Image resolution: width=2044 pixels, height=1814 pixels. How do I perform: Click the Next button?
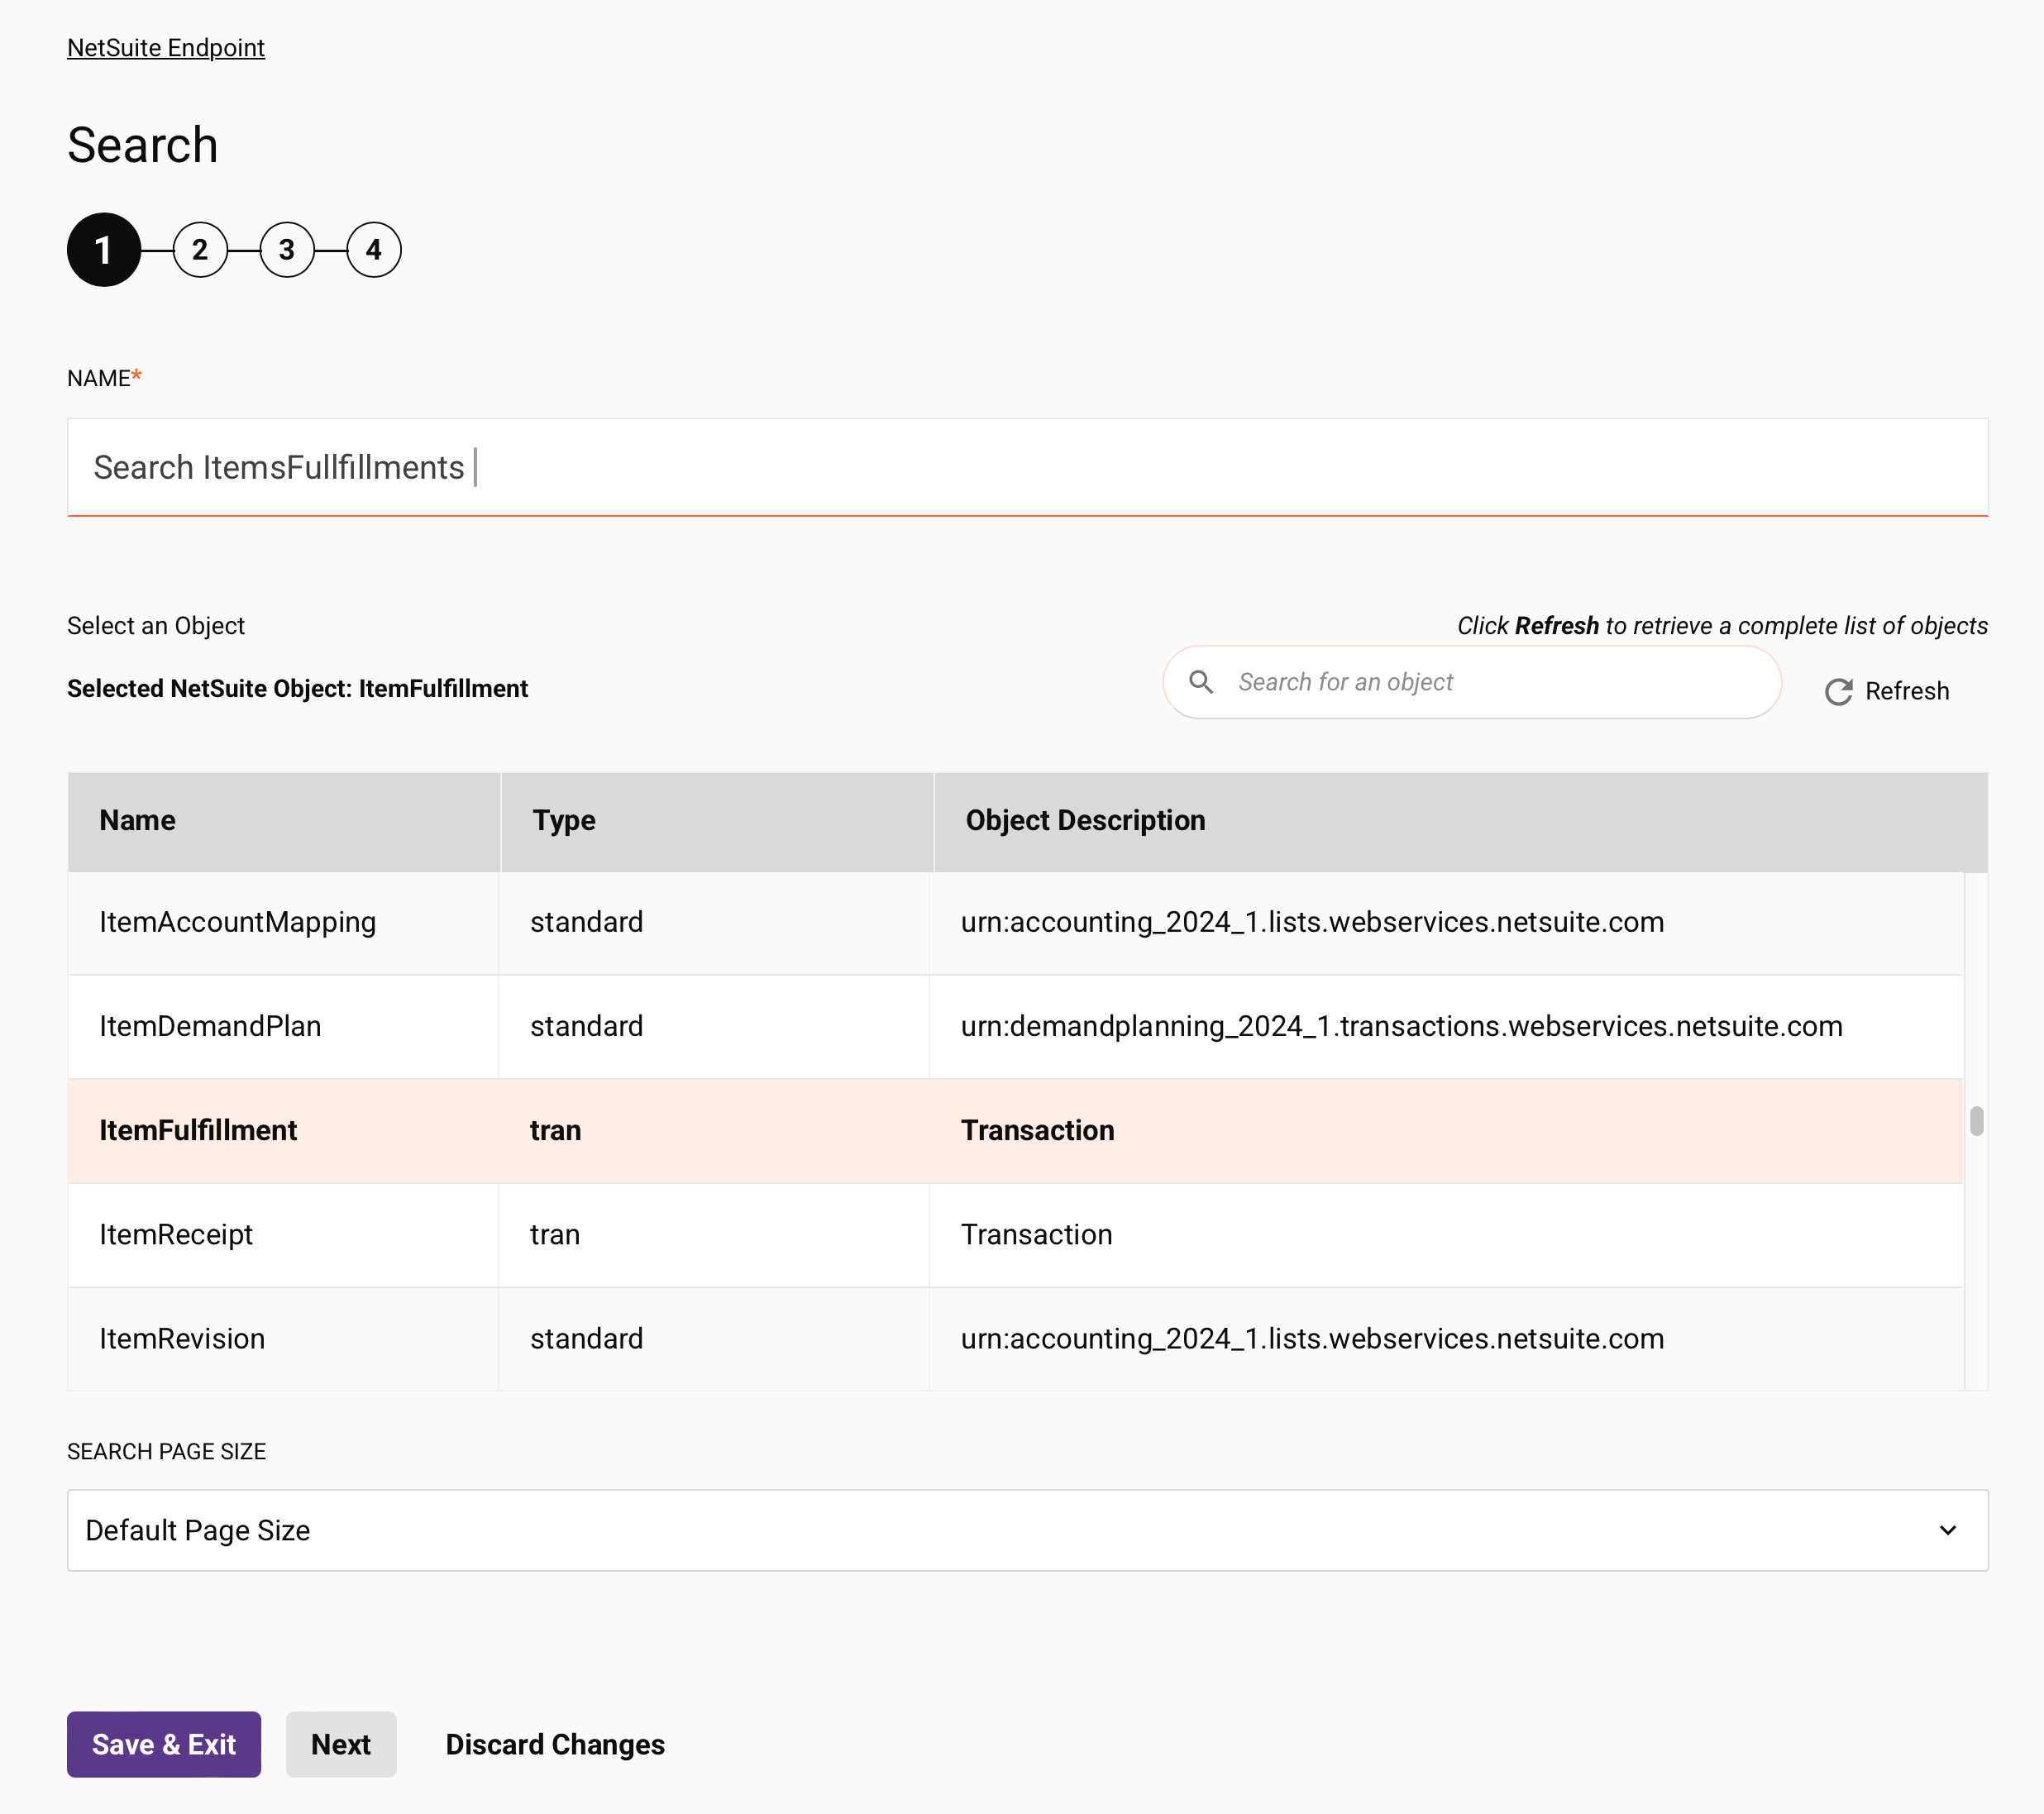coord(340,1744)
